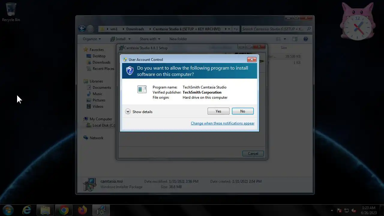The image size is (384, 216).
Task: Click the Action Center flag tray icon
Action: click(x=339, y=210)
